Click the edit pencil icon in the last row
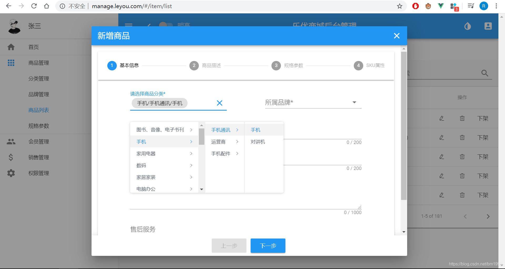Image resolution: width=505 pixels, height=269 pixels. (x=442, y=195)
